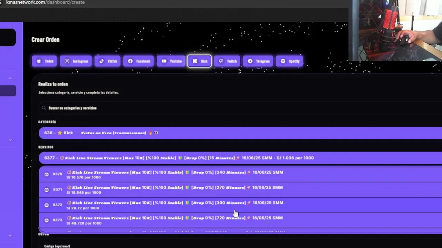
Task: Choose service 6373 with 720 Minutes
Action: [x=240, y=220]
